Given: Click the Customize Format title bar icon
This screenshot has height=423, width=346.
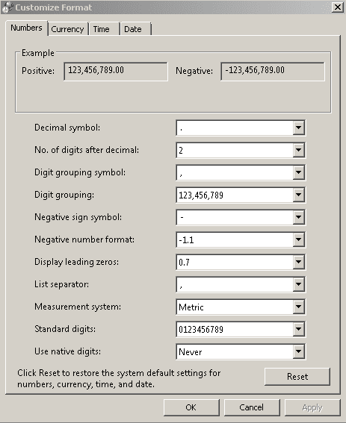Looking at the screenshot, I should 7,7.
